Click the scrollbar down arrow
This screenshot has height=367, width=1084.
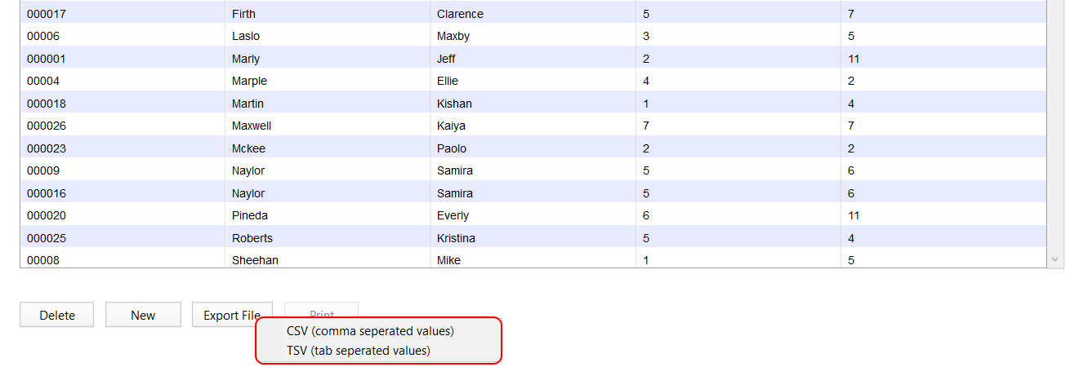coord(1055,259)
